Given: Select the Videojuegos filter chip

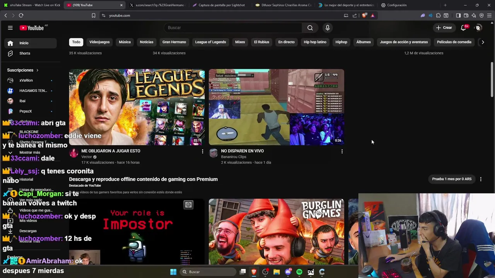Looking at the screenshot, I should (99, 42).
